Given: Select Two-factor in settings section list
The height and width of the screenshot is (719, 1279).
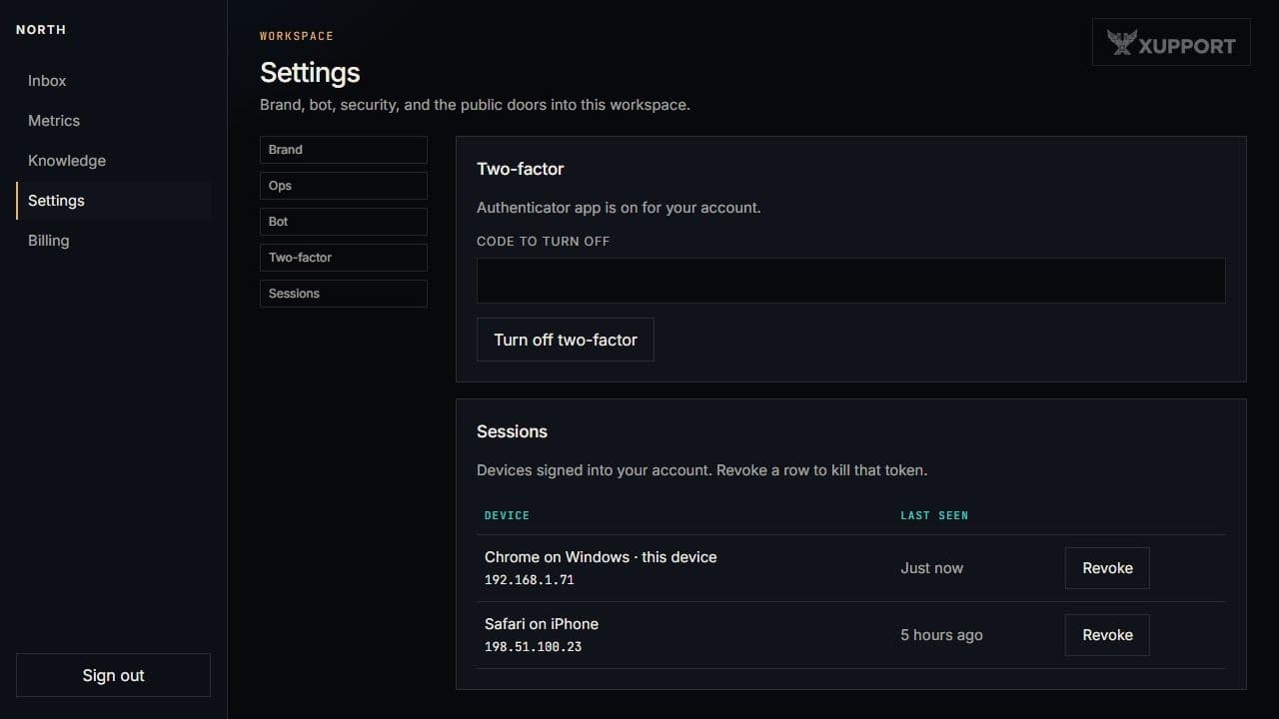Looking at the screenshot, I should point(343,258).
